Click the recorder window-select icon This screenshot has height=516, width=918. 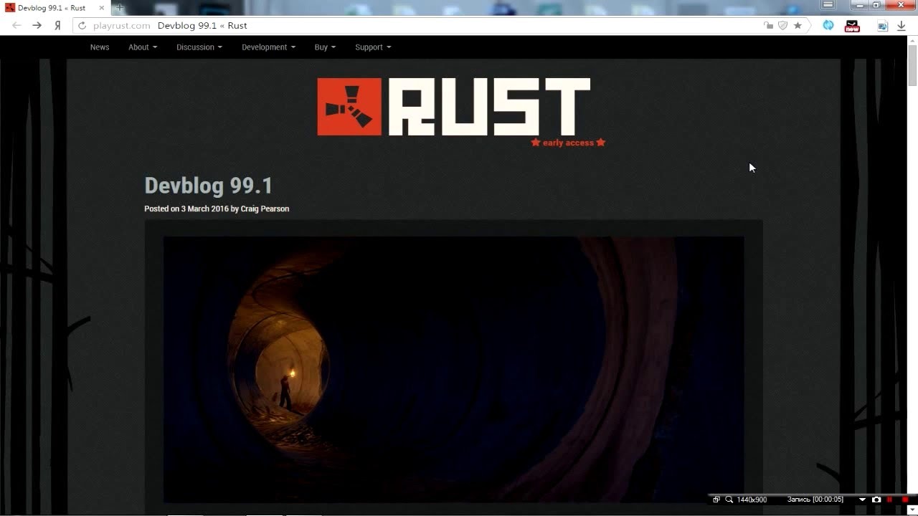click(x=716, y=500)
